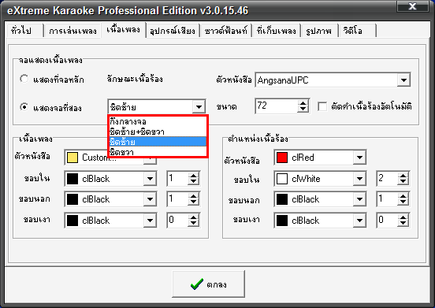The image size is (435, 308).
Task: Decrease เนื้อเพลง ขอบนอก width value 1
Action: tap(193, 202)
